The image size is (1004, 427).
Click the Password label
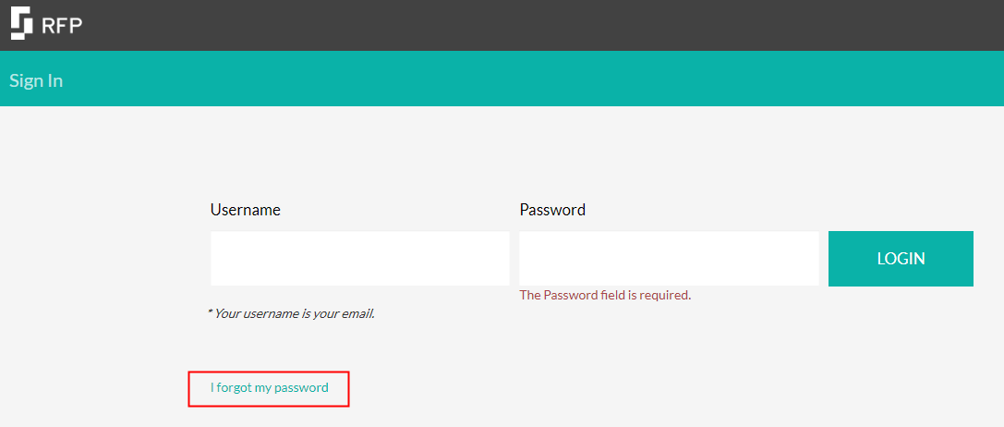tap(552, 210)
